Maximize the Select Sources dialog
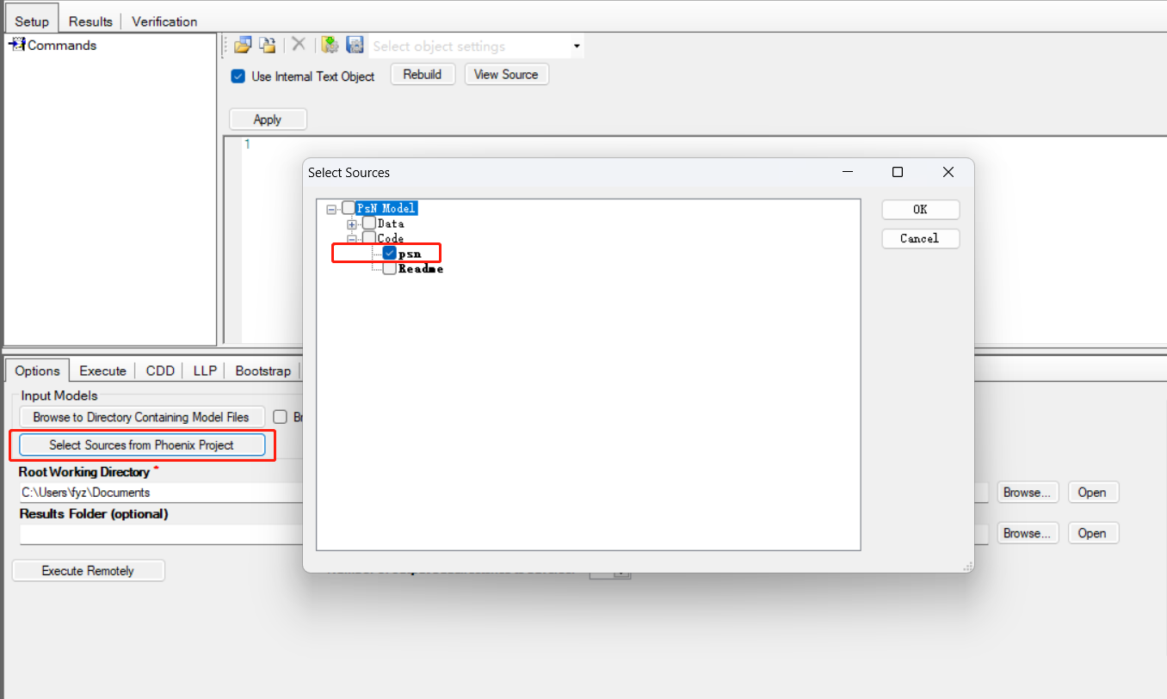This screenshot has width=1167, height=699. (x=898, y=172)
